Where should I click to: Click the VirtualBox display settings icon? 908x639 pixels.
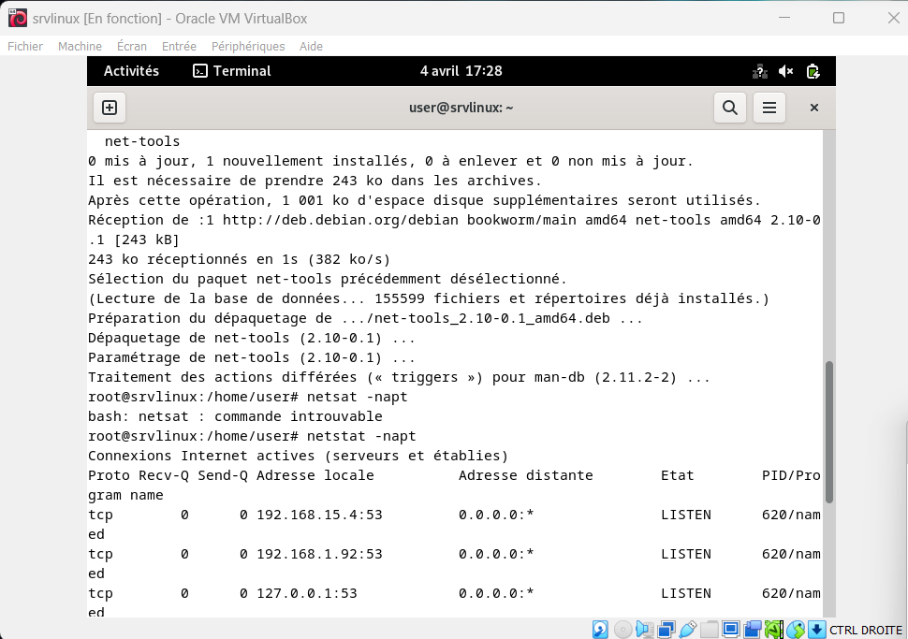[x=731, y=629]
